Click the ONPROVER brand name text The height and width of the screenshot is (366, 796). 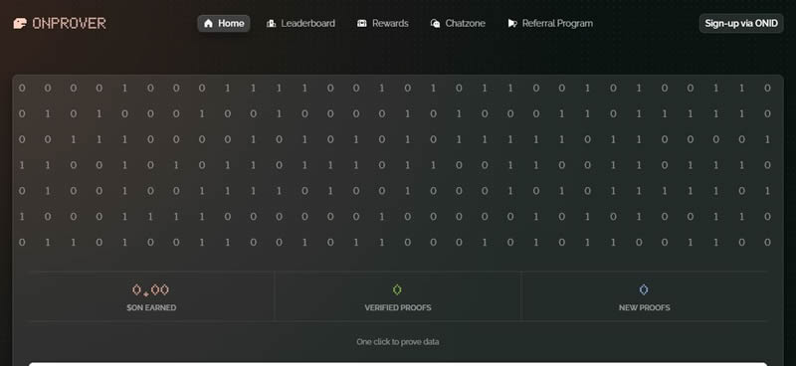pos(69,23)
